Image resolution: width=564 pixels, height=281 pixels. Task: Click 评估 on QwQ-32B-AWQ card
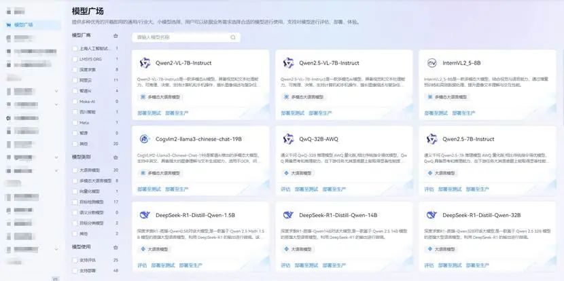coord(285,189)
